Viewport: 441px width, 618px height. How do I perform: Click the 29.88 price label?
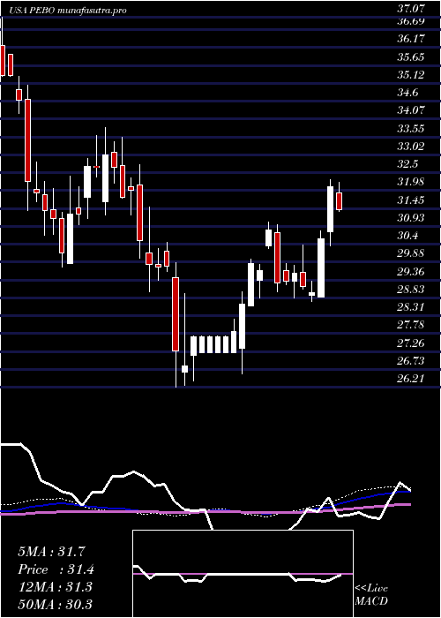point(411,253)
